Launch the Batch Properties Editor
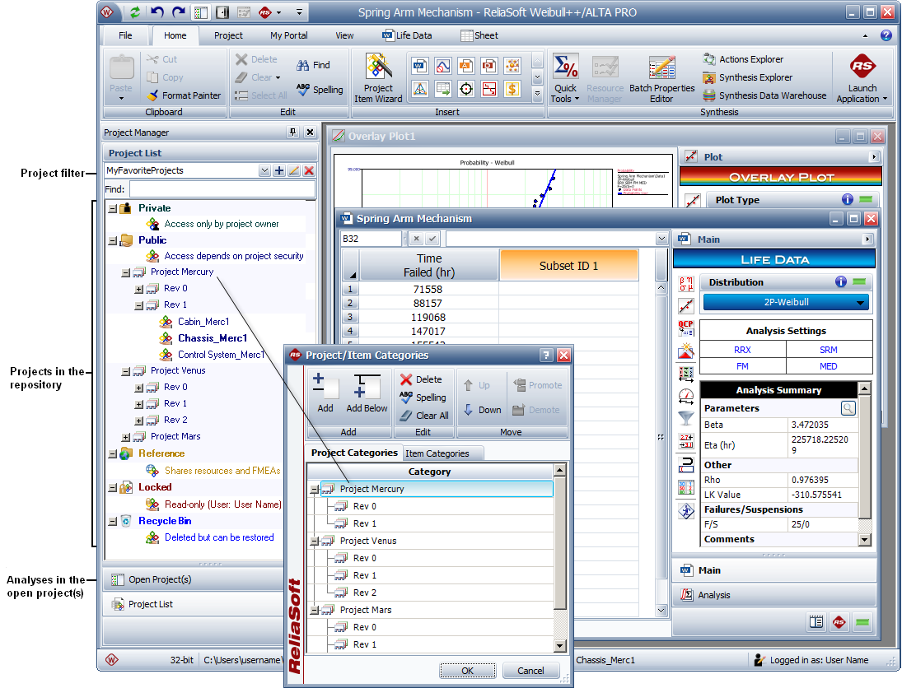 tap(661, 79)
